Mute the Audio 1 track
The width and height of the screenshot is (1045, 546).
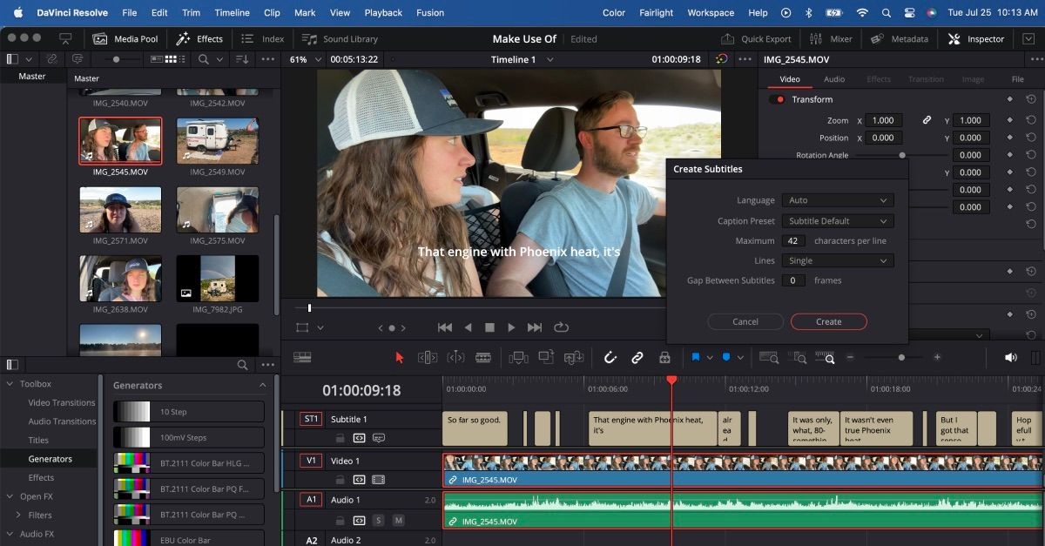point(398,520)
